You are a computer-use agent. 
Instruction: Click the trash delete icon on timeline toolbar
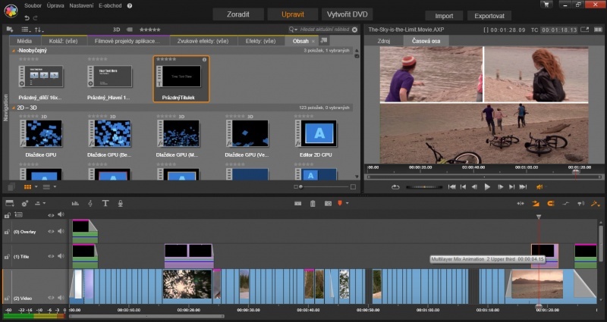pos(313,203)
